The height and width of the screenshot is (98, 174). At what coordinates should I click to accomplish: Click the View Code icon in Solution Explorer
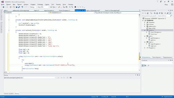pos(165,13)
